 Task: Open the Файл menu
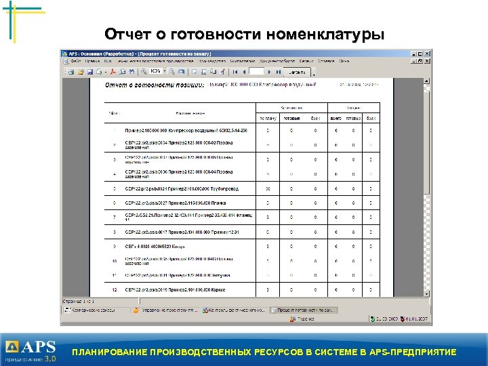click(x=76, y=61)
